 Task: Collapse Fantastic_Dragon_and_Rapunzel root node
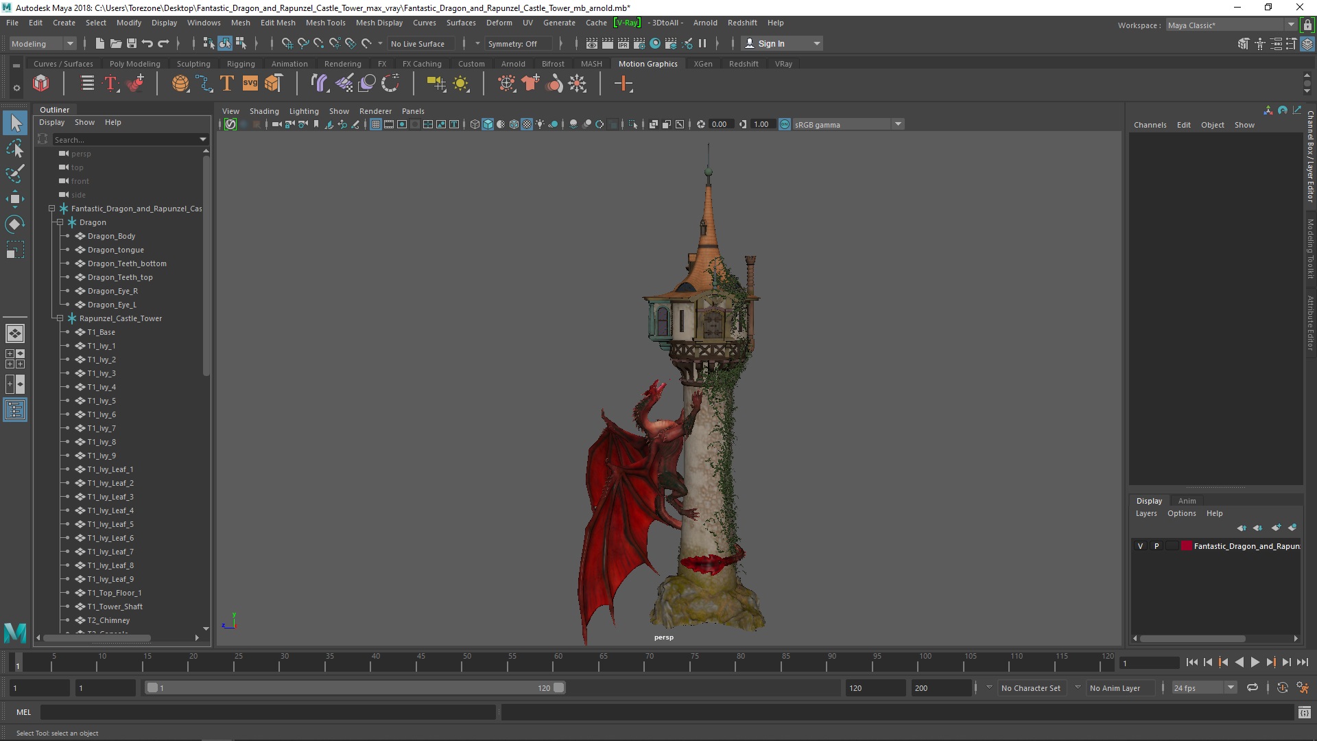click(51, 209)
